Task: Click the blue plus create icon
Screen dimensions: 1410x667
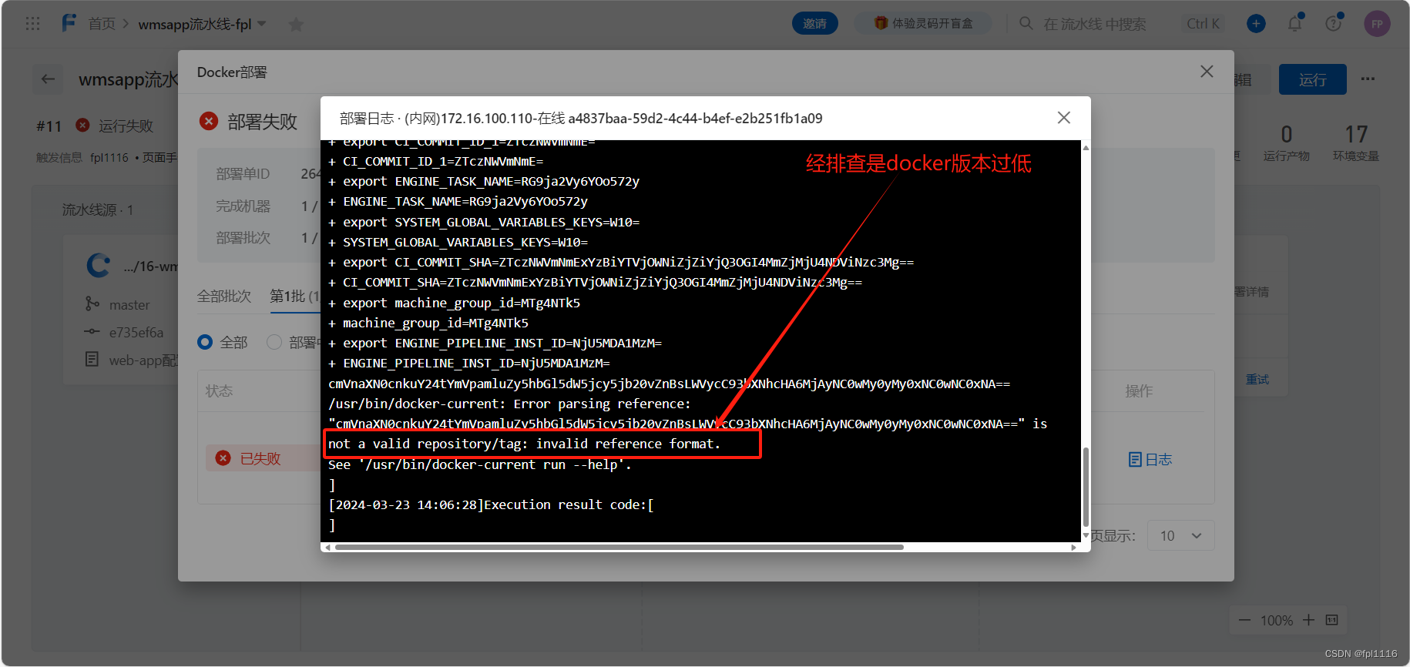Action: coord(1256,24)
